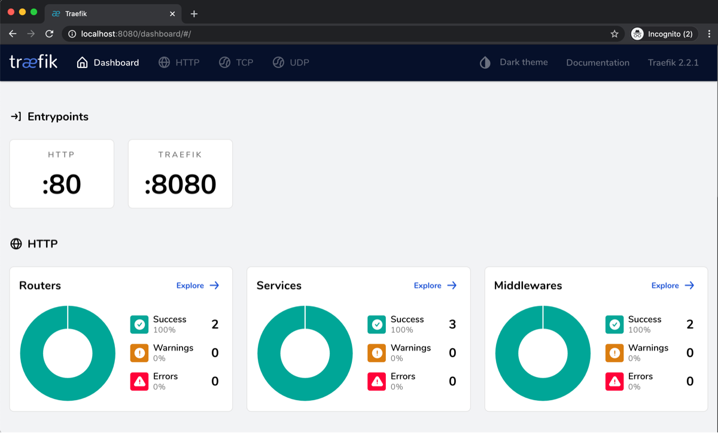
Task: Explore the Routers list
Action: point(198,285)
